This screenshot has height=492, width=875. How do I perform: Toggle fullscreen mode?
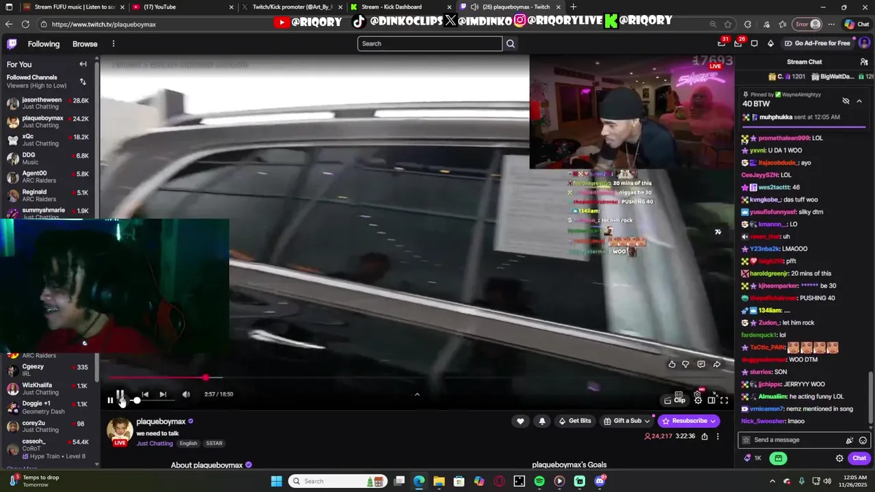pyautogui.click(x=724, y=400)
